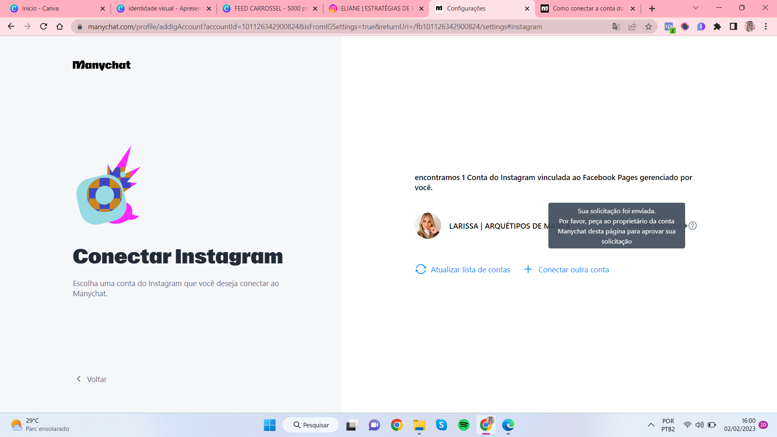Bookmark this page with the star
This screenshot has height=437, width=777.
click(x=649, y=27)
